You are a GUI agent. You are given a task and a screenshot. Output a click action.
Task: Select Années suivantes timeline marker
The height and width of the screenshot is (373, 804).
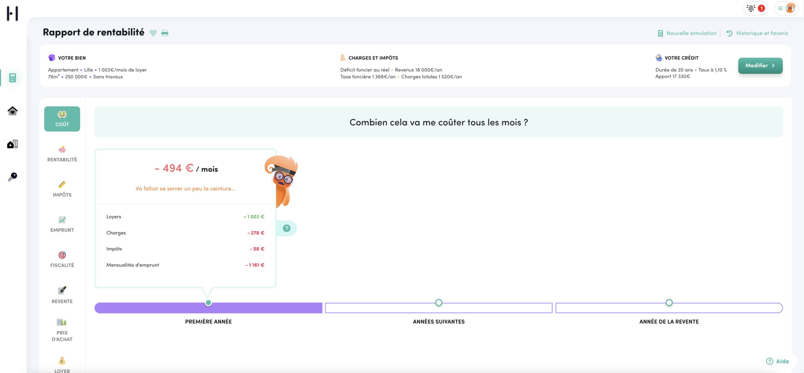(x=438, y=303)
